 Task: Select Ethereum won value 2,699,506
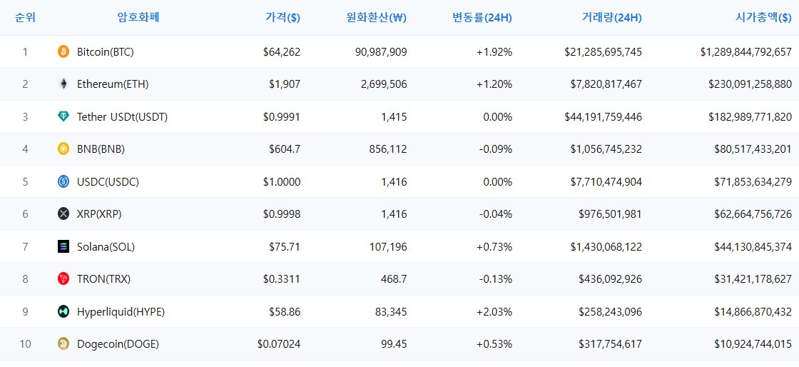tap(382, 84)
